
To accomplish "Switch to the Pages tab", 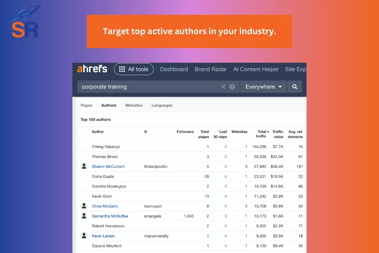I will 86,105.
